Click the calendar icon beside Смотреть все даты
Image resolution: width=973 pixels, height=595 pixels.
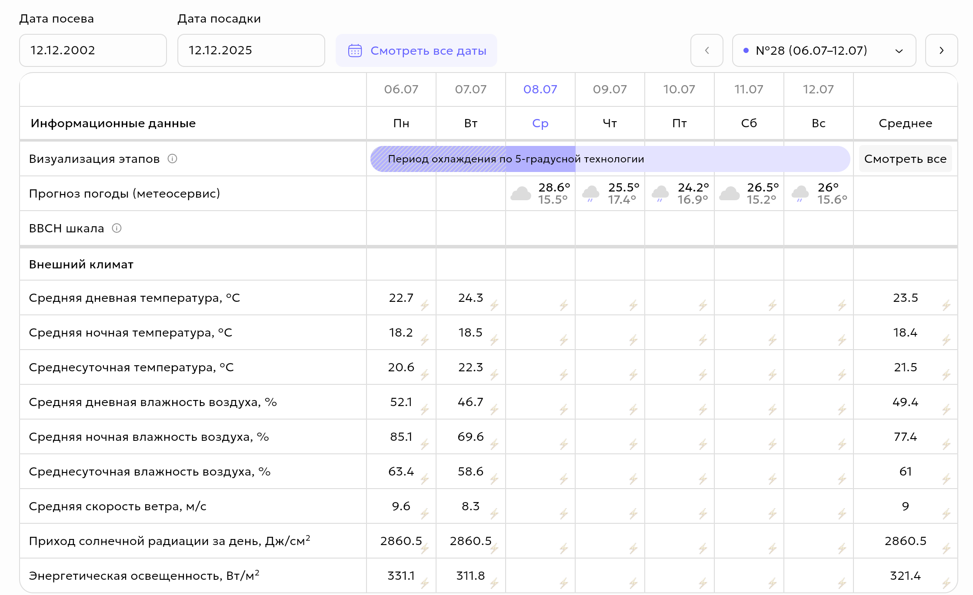(355, 50)
